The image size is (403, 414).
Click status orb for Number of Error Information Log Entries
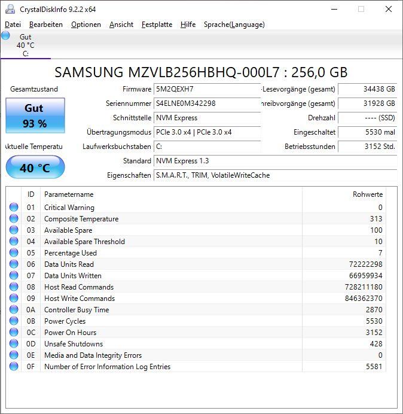[14, 366]
